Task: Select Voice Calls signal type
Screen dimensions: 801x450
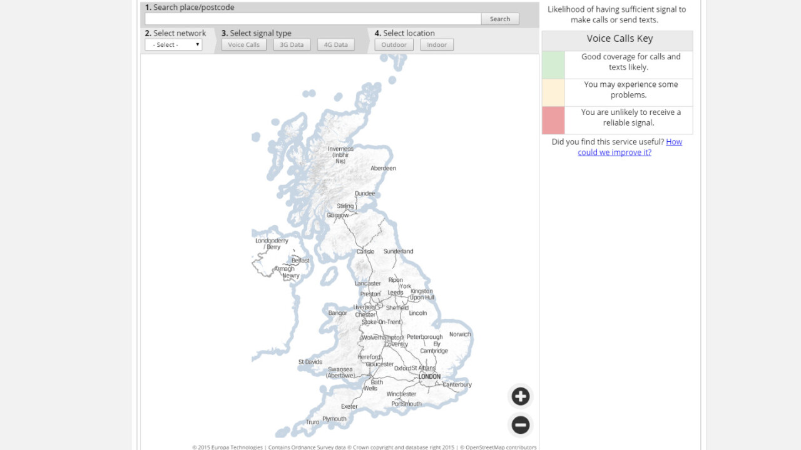Action: [x=243, y=44]
